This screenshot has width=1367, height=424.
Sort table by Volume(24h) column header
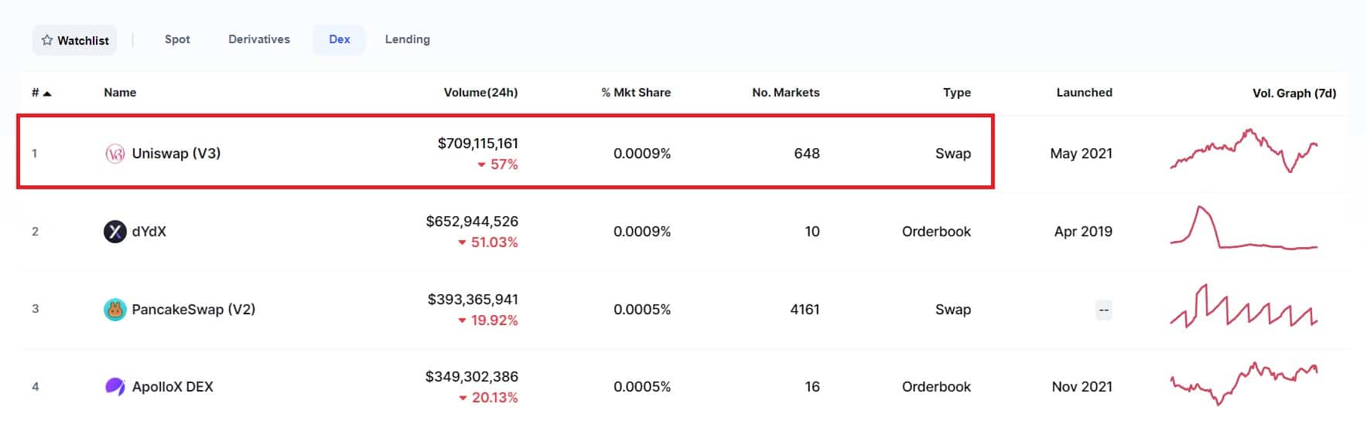[x=480, y=93]
